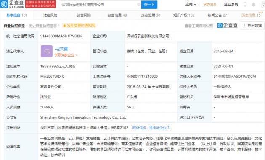Click 发生变更时通知我 notification option
The height and width of the screenshot is (160, 265).
coord(79,26)
